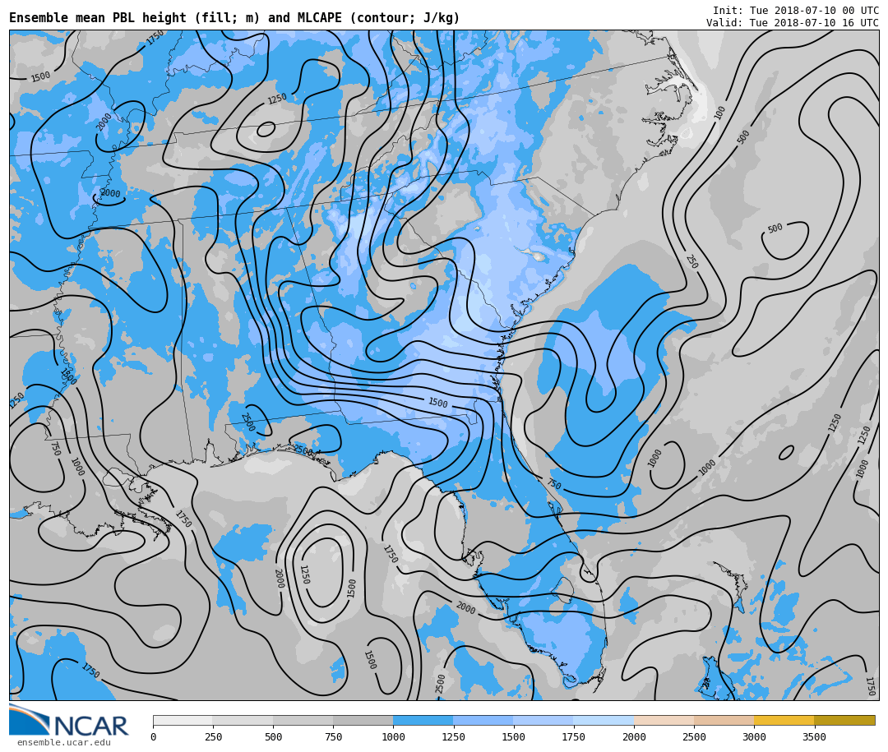Click the colorbar tick label 0
The width and height of the screenshot is (888, 752).
pyautogui.click(x=154, y=736)
